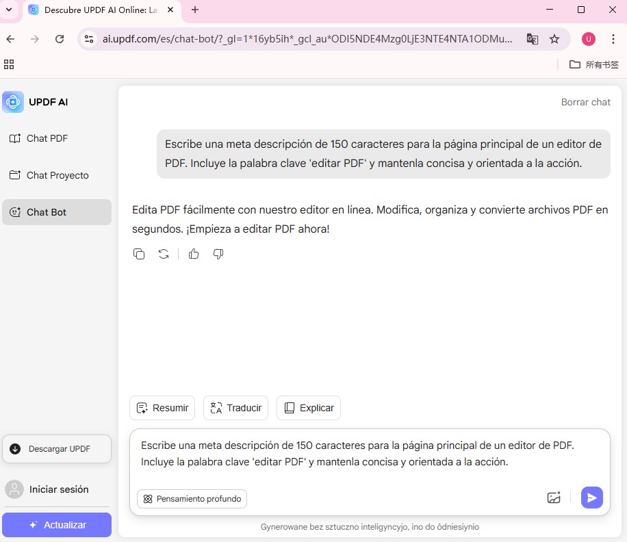Click Borrar chat
This screenshot has width=627, height=542.
pos(585,102)
